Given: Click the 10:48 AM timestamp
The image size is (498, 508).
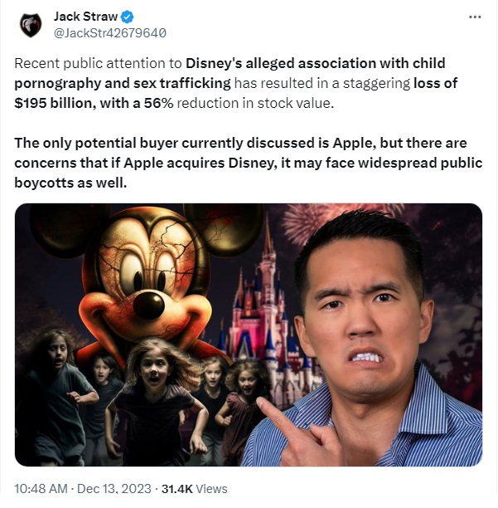Looking at the screenshot, I should click(x=41, y=489).
